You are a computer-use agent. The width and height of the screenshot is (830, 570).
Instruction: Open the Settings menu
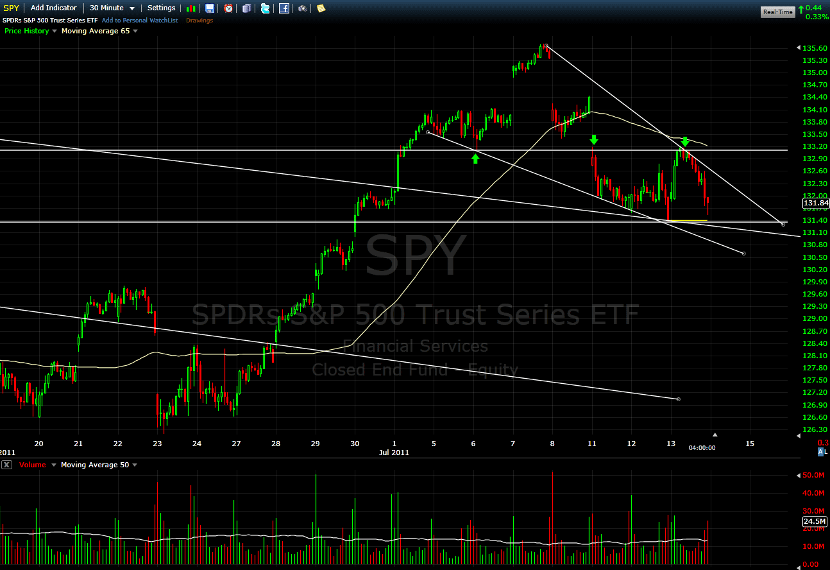tap(161, 8)
